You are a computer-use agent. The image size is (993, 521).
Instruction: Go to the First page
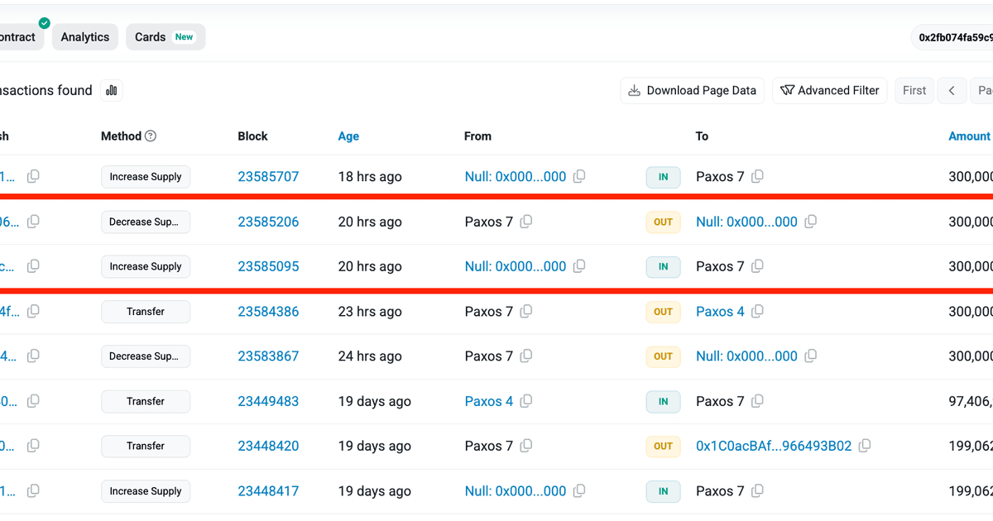point(914,91)
